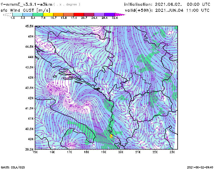The height and width of the screenshot is (169, 219).
Task: Click the white dashed arrow below 1.6 in legend
Action: coord(8,14)
